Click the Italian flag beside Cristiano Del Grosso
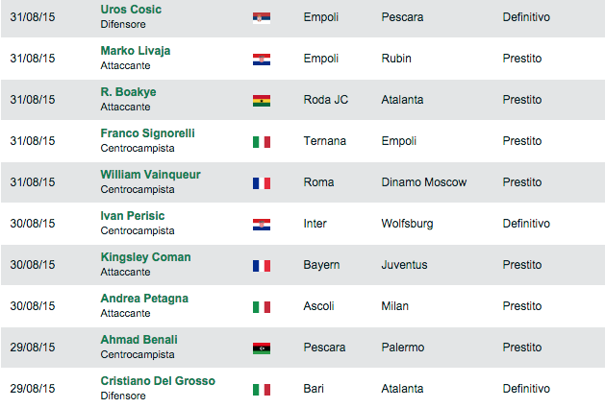605x408 pixels. (x=261, y=389)
